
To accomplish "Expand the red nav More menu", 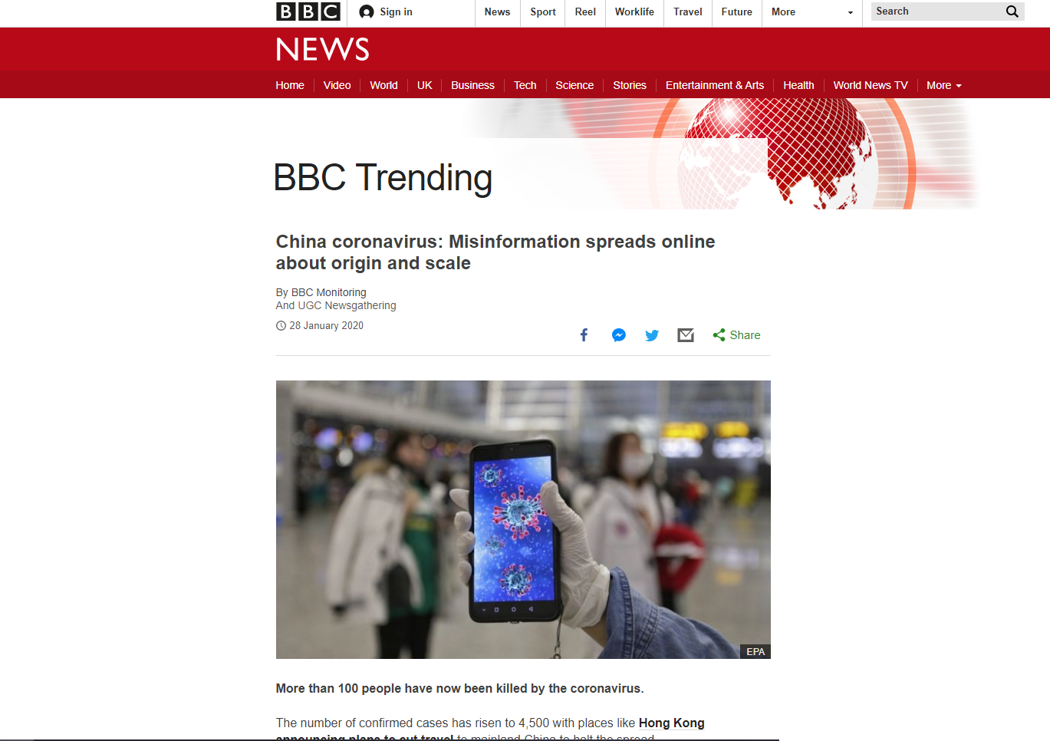I will [x=943, y=85].
